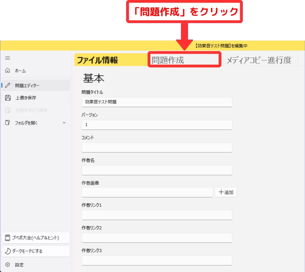Toggle ダークモードにする button

pos(36,251)
